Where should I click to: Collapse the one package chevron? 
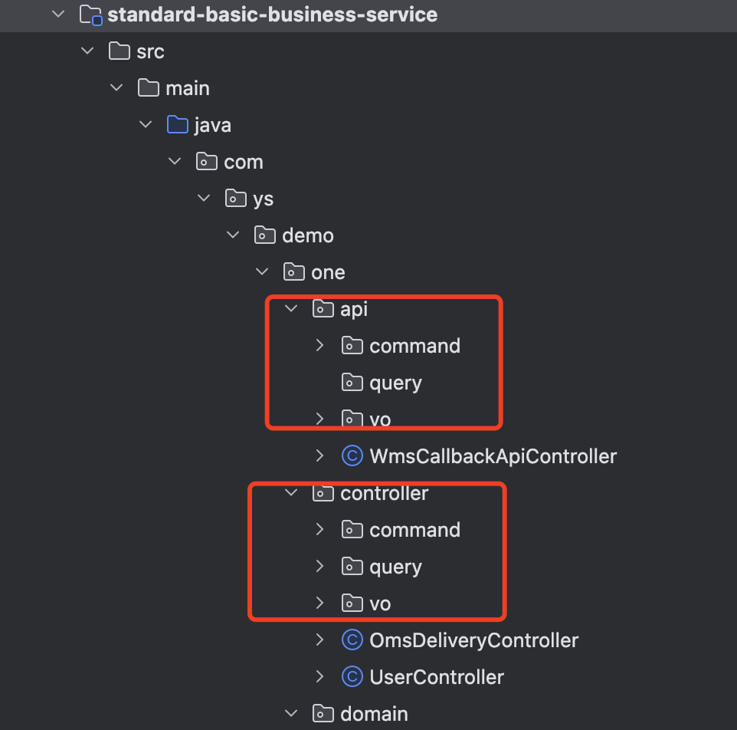(262, 271)
